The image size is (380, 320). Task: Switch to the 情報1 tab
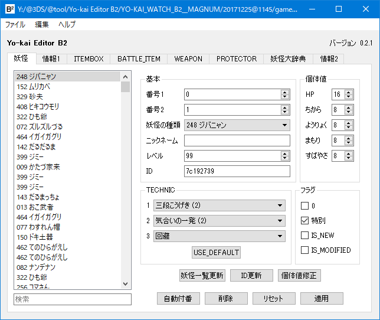[x=51, y=59]
